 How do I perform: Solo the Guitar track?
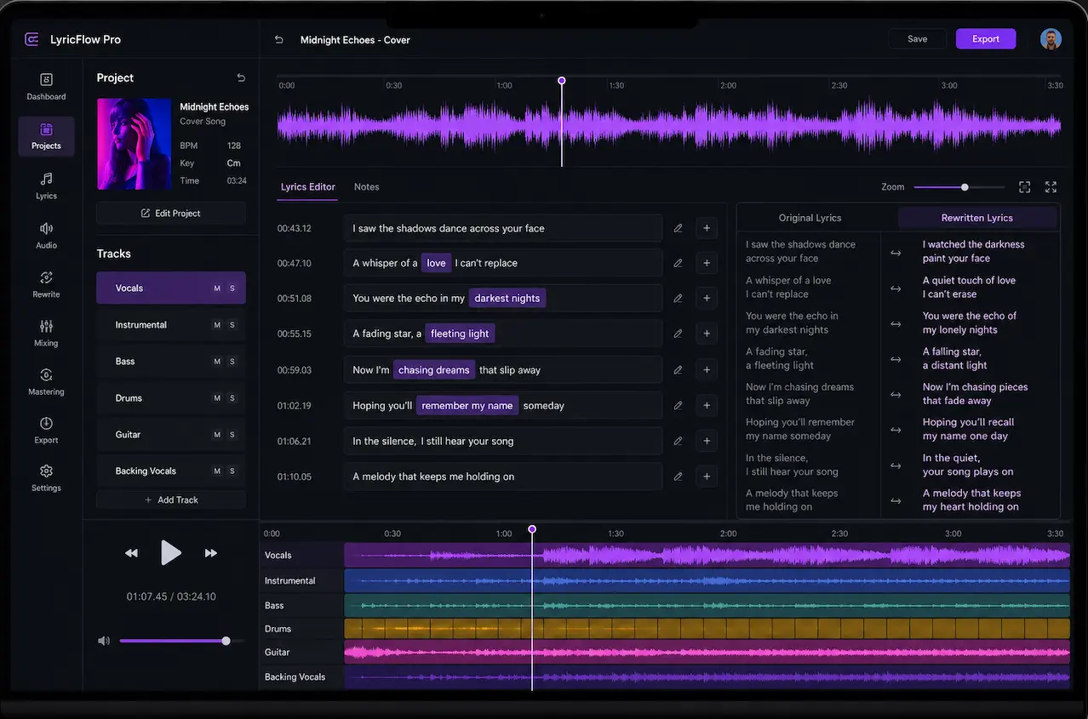pyautogui.click(x=232, y=435)
